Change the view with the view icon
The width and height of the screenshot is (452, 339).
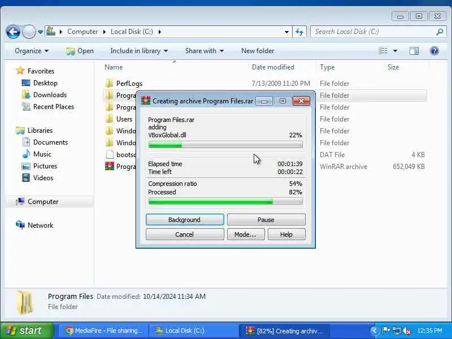(x=383, y=51)
